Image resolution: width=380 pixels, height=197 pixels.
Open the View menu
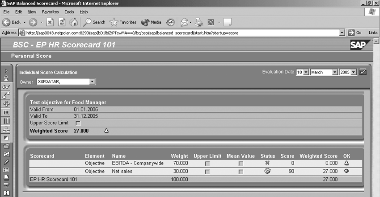point(32,12)
